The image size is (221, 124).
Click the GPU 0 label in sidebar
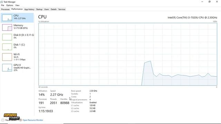coord(17,65)
